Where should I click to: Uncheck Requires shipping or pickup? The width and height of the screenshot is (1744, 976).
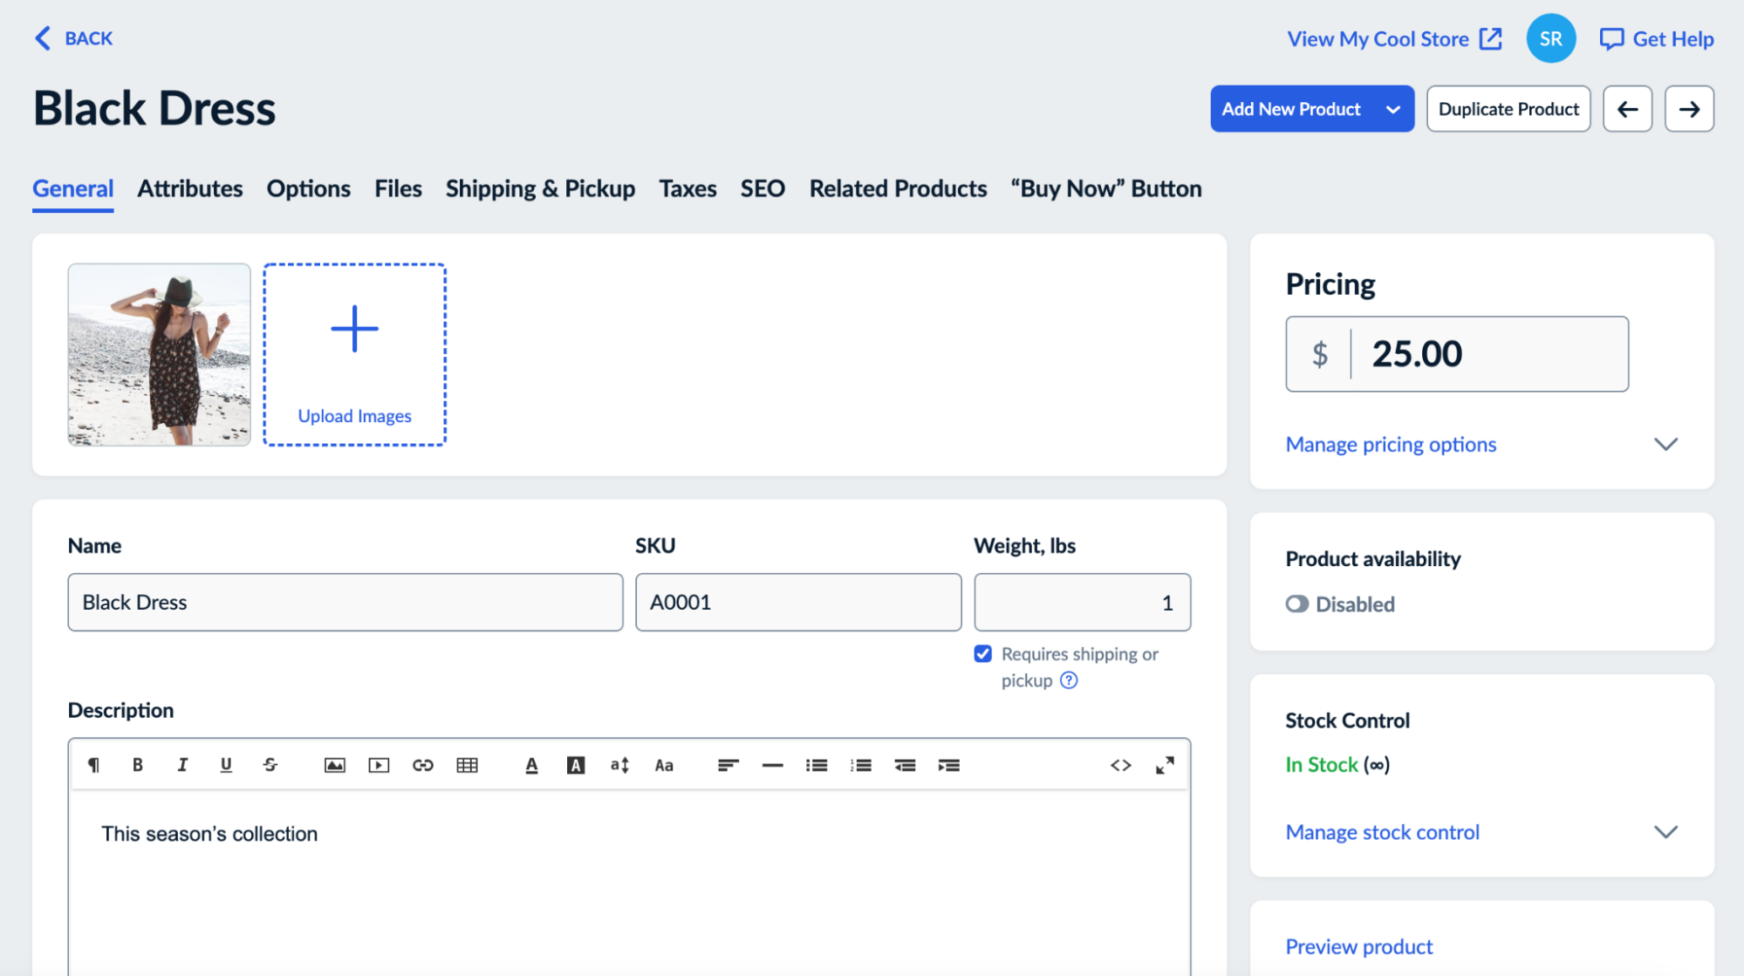pos(982,653)
